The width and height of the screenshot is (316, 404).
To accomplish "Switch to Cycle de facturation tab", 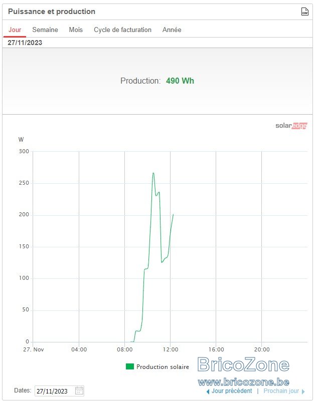I will (x=122, y=30).
